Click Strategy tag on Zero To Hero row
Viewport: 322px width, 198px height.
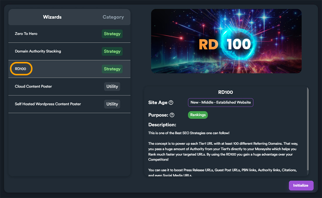pos(112,34)
